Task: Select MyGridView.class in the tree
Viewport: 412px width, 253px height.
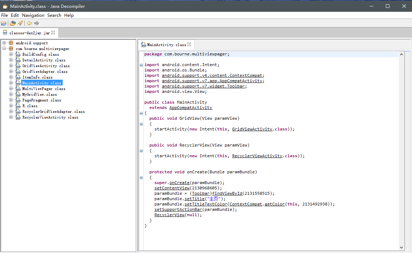Action: coord(39,94)
